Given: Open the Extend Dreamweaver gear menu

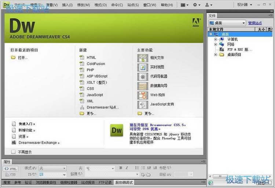Looking at the screenshot, I should pos(197,5).
